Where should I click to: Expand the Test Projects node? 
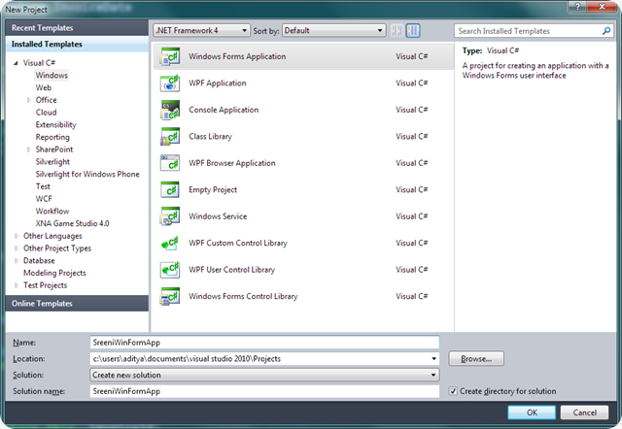point(17,285)
